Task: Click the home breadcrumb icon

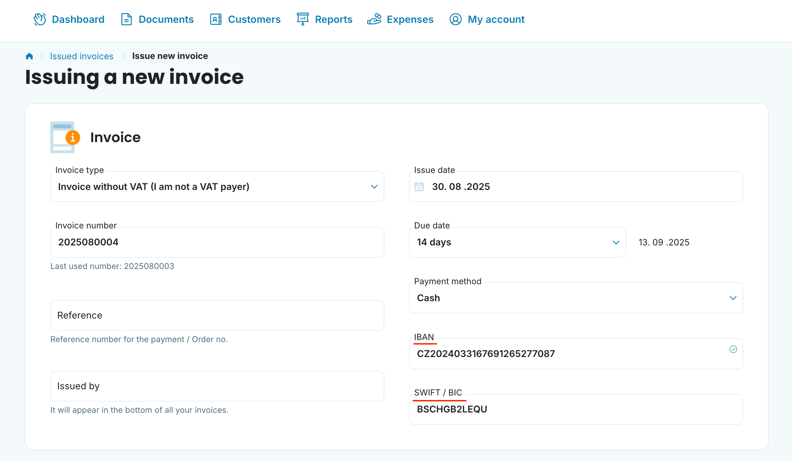Action: [30, 56]
